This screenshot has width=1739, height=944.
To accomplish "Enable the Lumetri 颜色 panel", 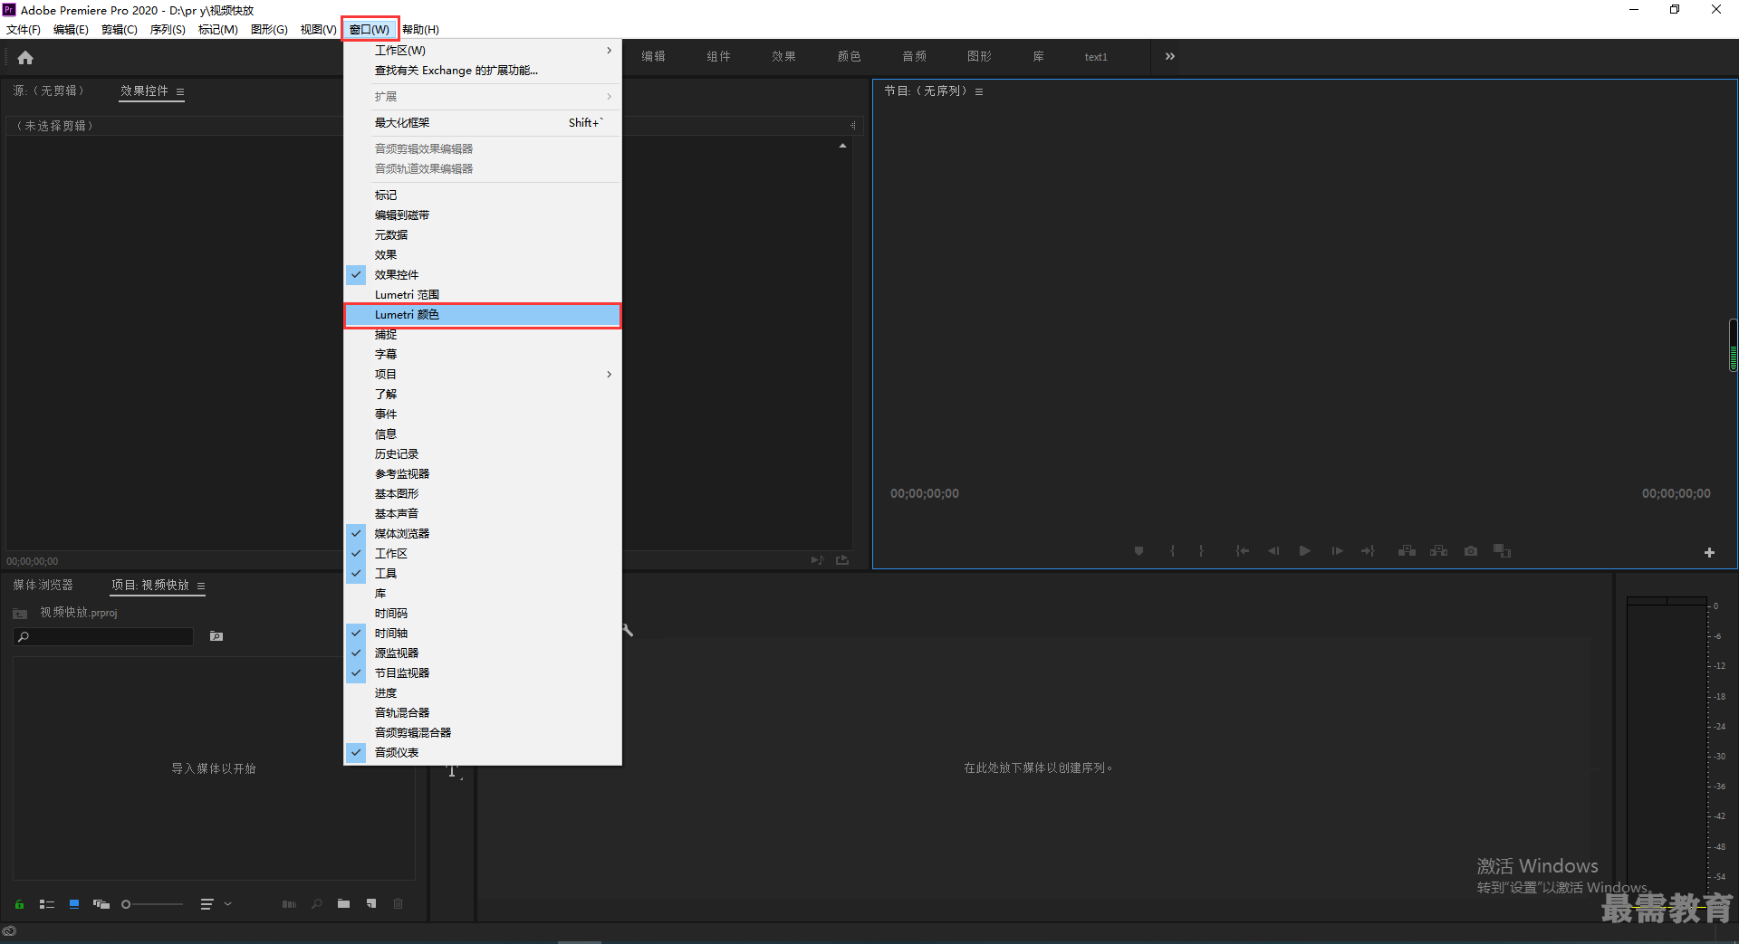I will (483, 314).
